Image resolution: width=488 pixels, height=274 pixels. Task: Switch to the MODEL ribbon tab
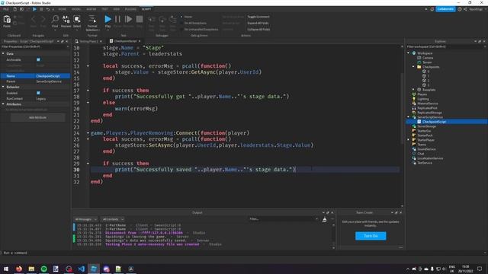tap(76, 9)
